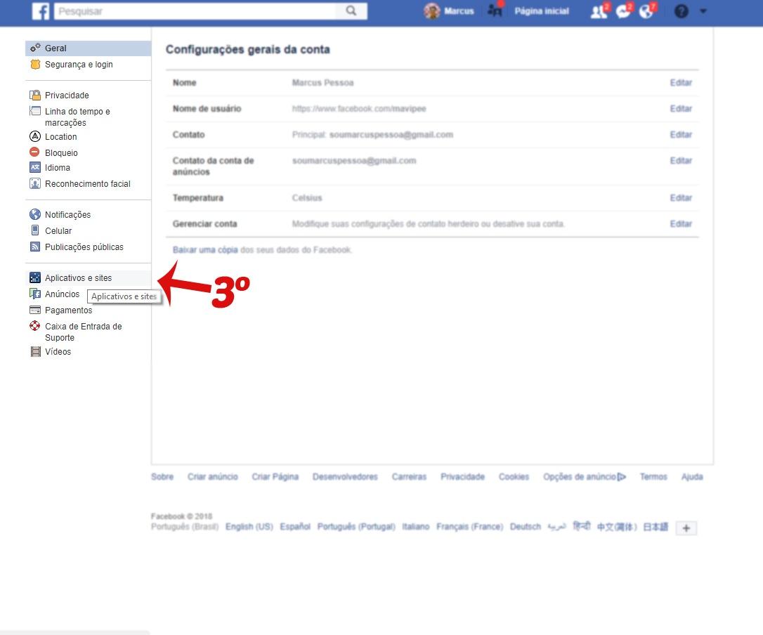Open Messenger messages icon
This screenshot has width=763, height=635.
click(623, 11)
